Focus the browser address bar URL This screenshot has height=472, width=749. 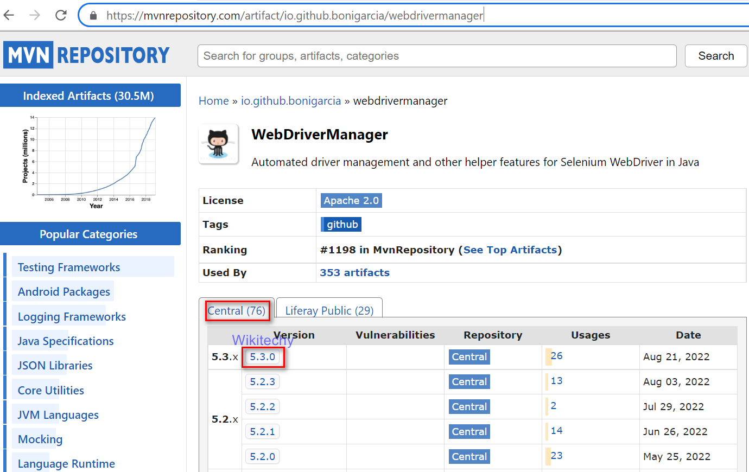click(294, 16)
